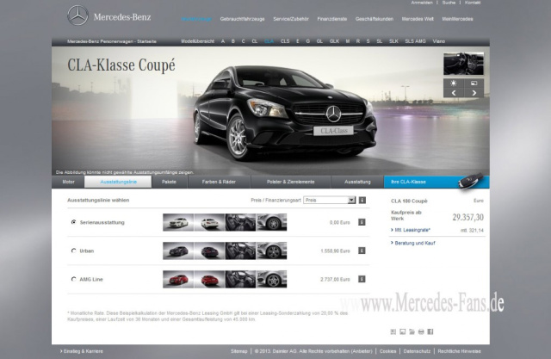Screen dimensions: 551x359
Task: Click the Facebook share icon
Action: (x=430, y=331)
